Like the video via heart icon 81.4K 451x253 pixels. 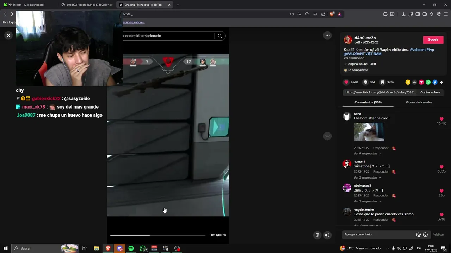coord(346,82)
